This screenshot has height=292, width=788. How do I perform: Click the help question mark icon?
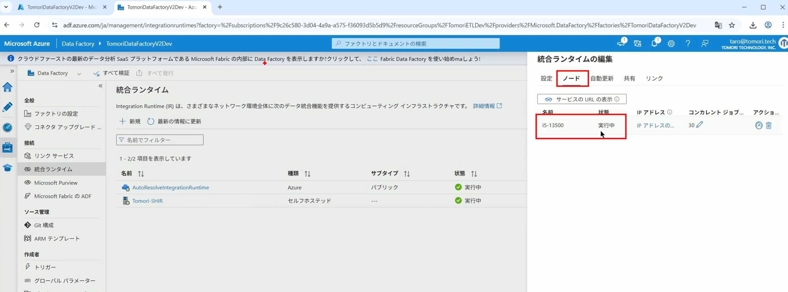688,44
